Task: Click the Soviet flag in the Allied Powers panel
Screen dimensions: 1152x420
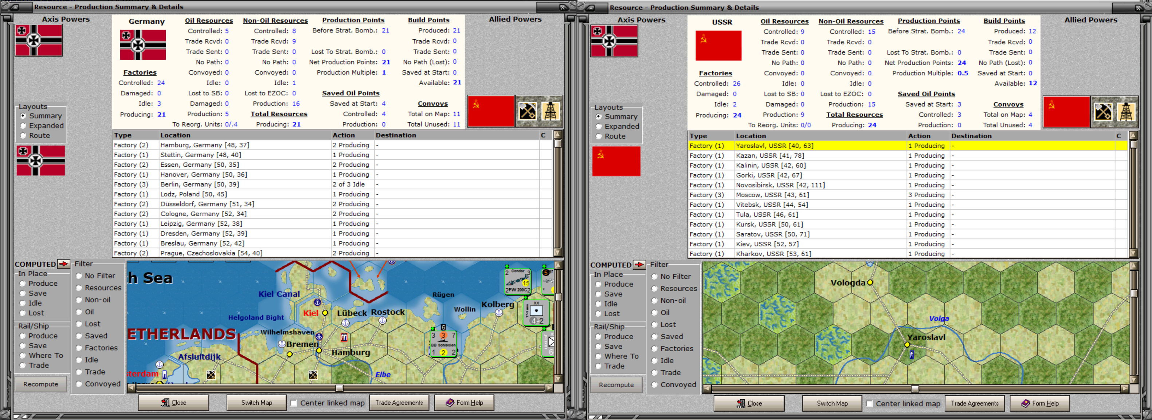Action: tap(491, 111)
